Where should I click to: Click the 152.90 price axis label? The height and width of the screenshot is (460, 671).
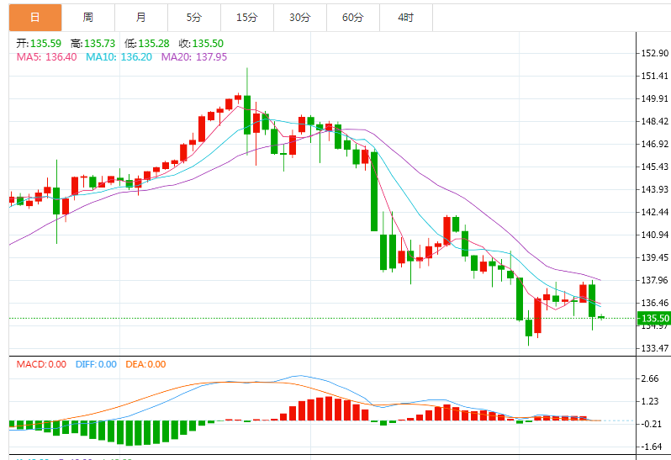655,53
